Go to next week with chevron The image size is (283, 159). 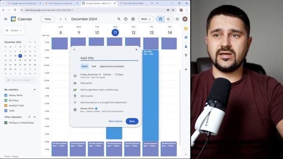(66, 19)
